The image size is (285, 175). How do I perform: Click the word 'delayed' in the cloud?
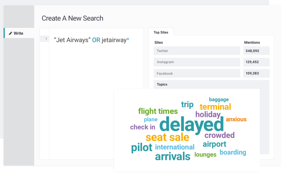[191, 125]
